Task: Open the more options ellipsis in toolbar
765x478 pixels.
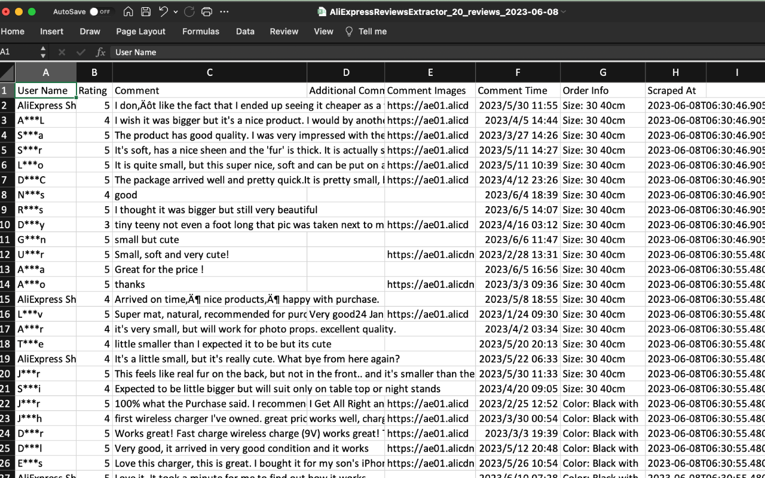Action: (x=224, y=11)
